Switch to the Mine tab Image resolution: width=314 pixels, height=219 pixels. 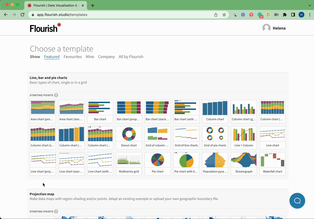(90, 57)
